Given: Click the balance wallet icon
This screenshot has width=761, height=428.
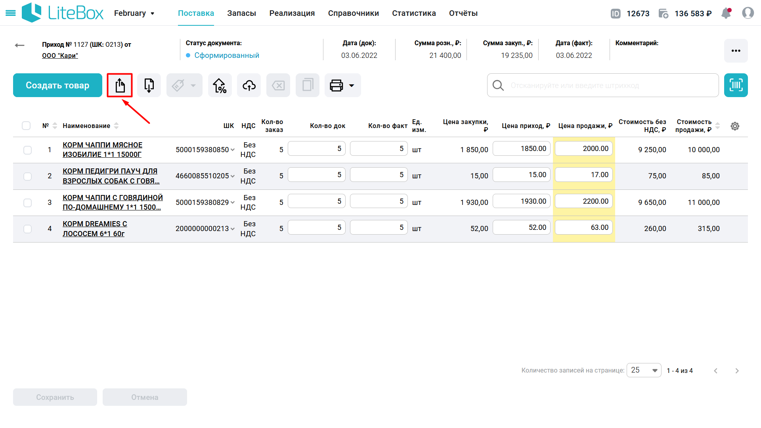Looking at the screenshot, I should [x=663, y=13].
